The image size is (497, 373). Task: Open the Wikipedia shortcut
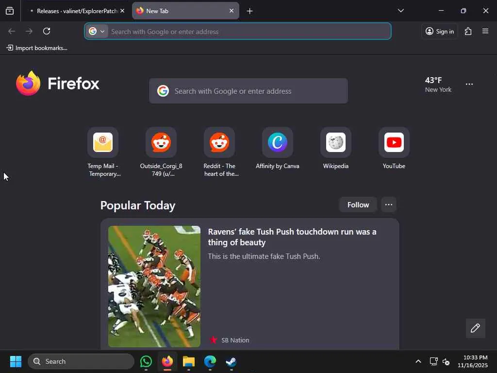point(336,149)
